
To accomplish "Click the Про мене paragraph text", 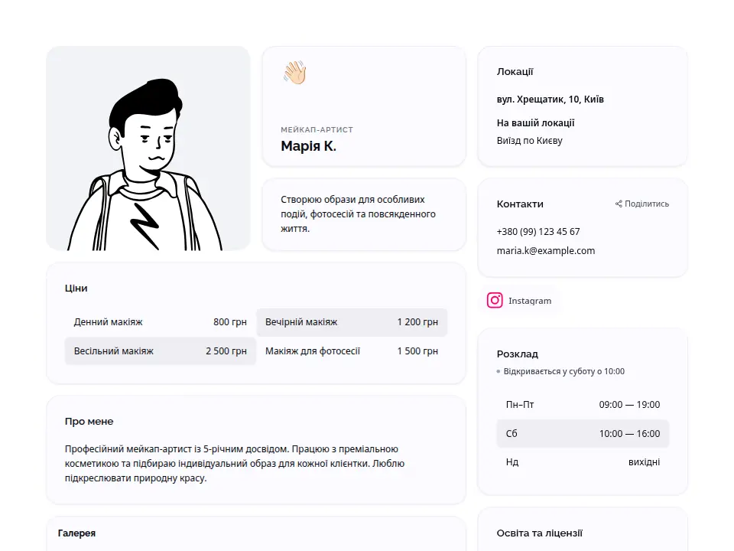I will [235, 464].
